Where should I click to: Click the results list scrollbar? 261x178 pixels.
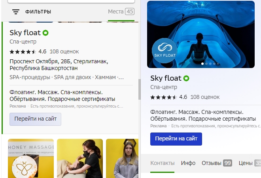(139, 89)
